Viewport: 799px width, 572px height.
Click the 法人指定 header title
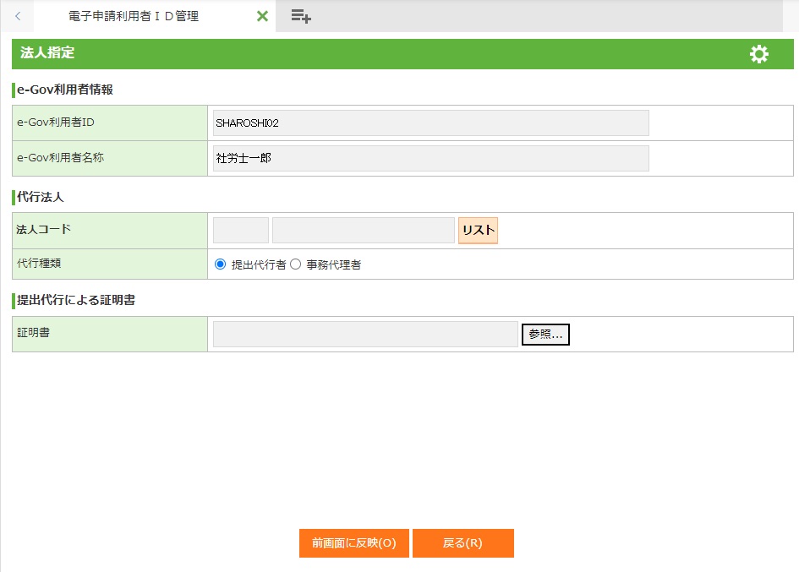(47, 53)
